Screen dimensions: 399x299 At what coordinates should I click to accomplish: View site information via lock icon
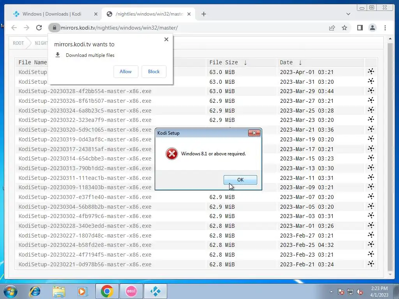click(x=54, y=28)
